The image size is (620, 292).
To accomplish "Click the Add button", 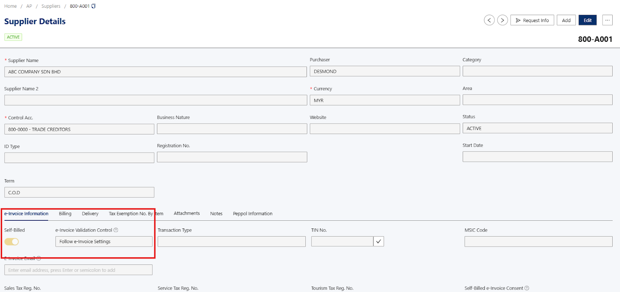I will click(566, 20).
